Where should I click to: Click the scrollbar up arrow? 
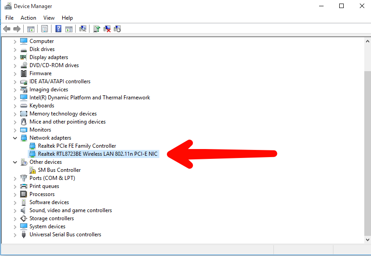pos(367,42)
